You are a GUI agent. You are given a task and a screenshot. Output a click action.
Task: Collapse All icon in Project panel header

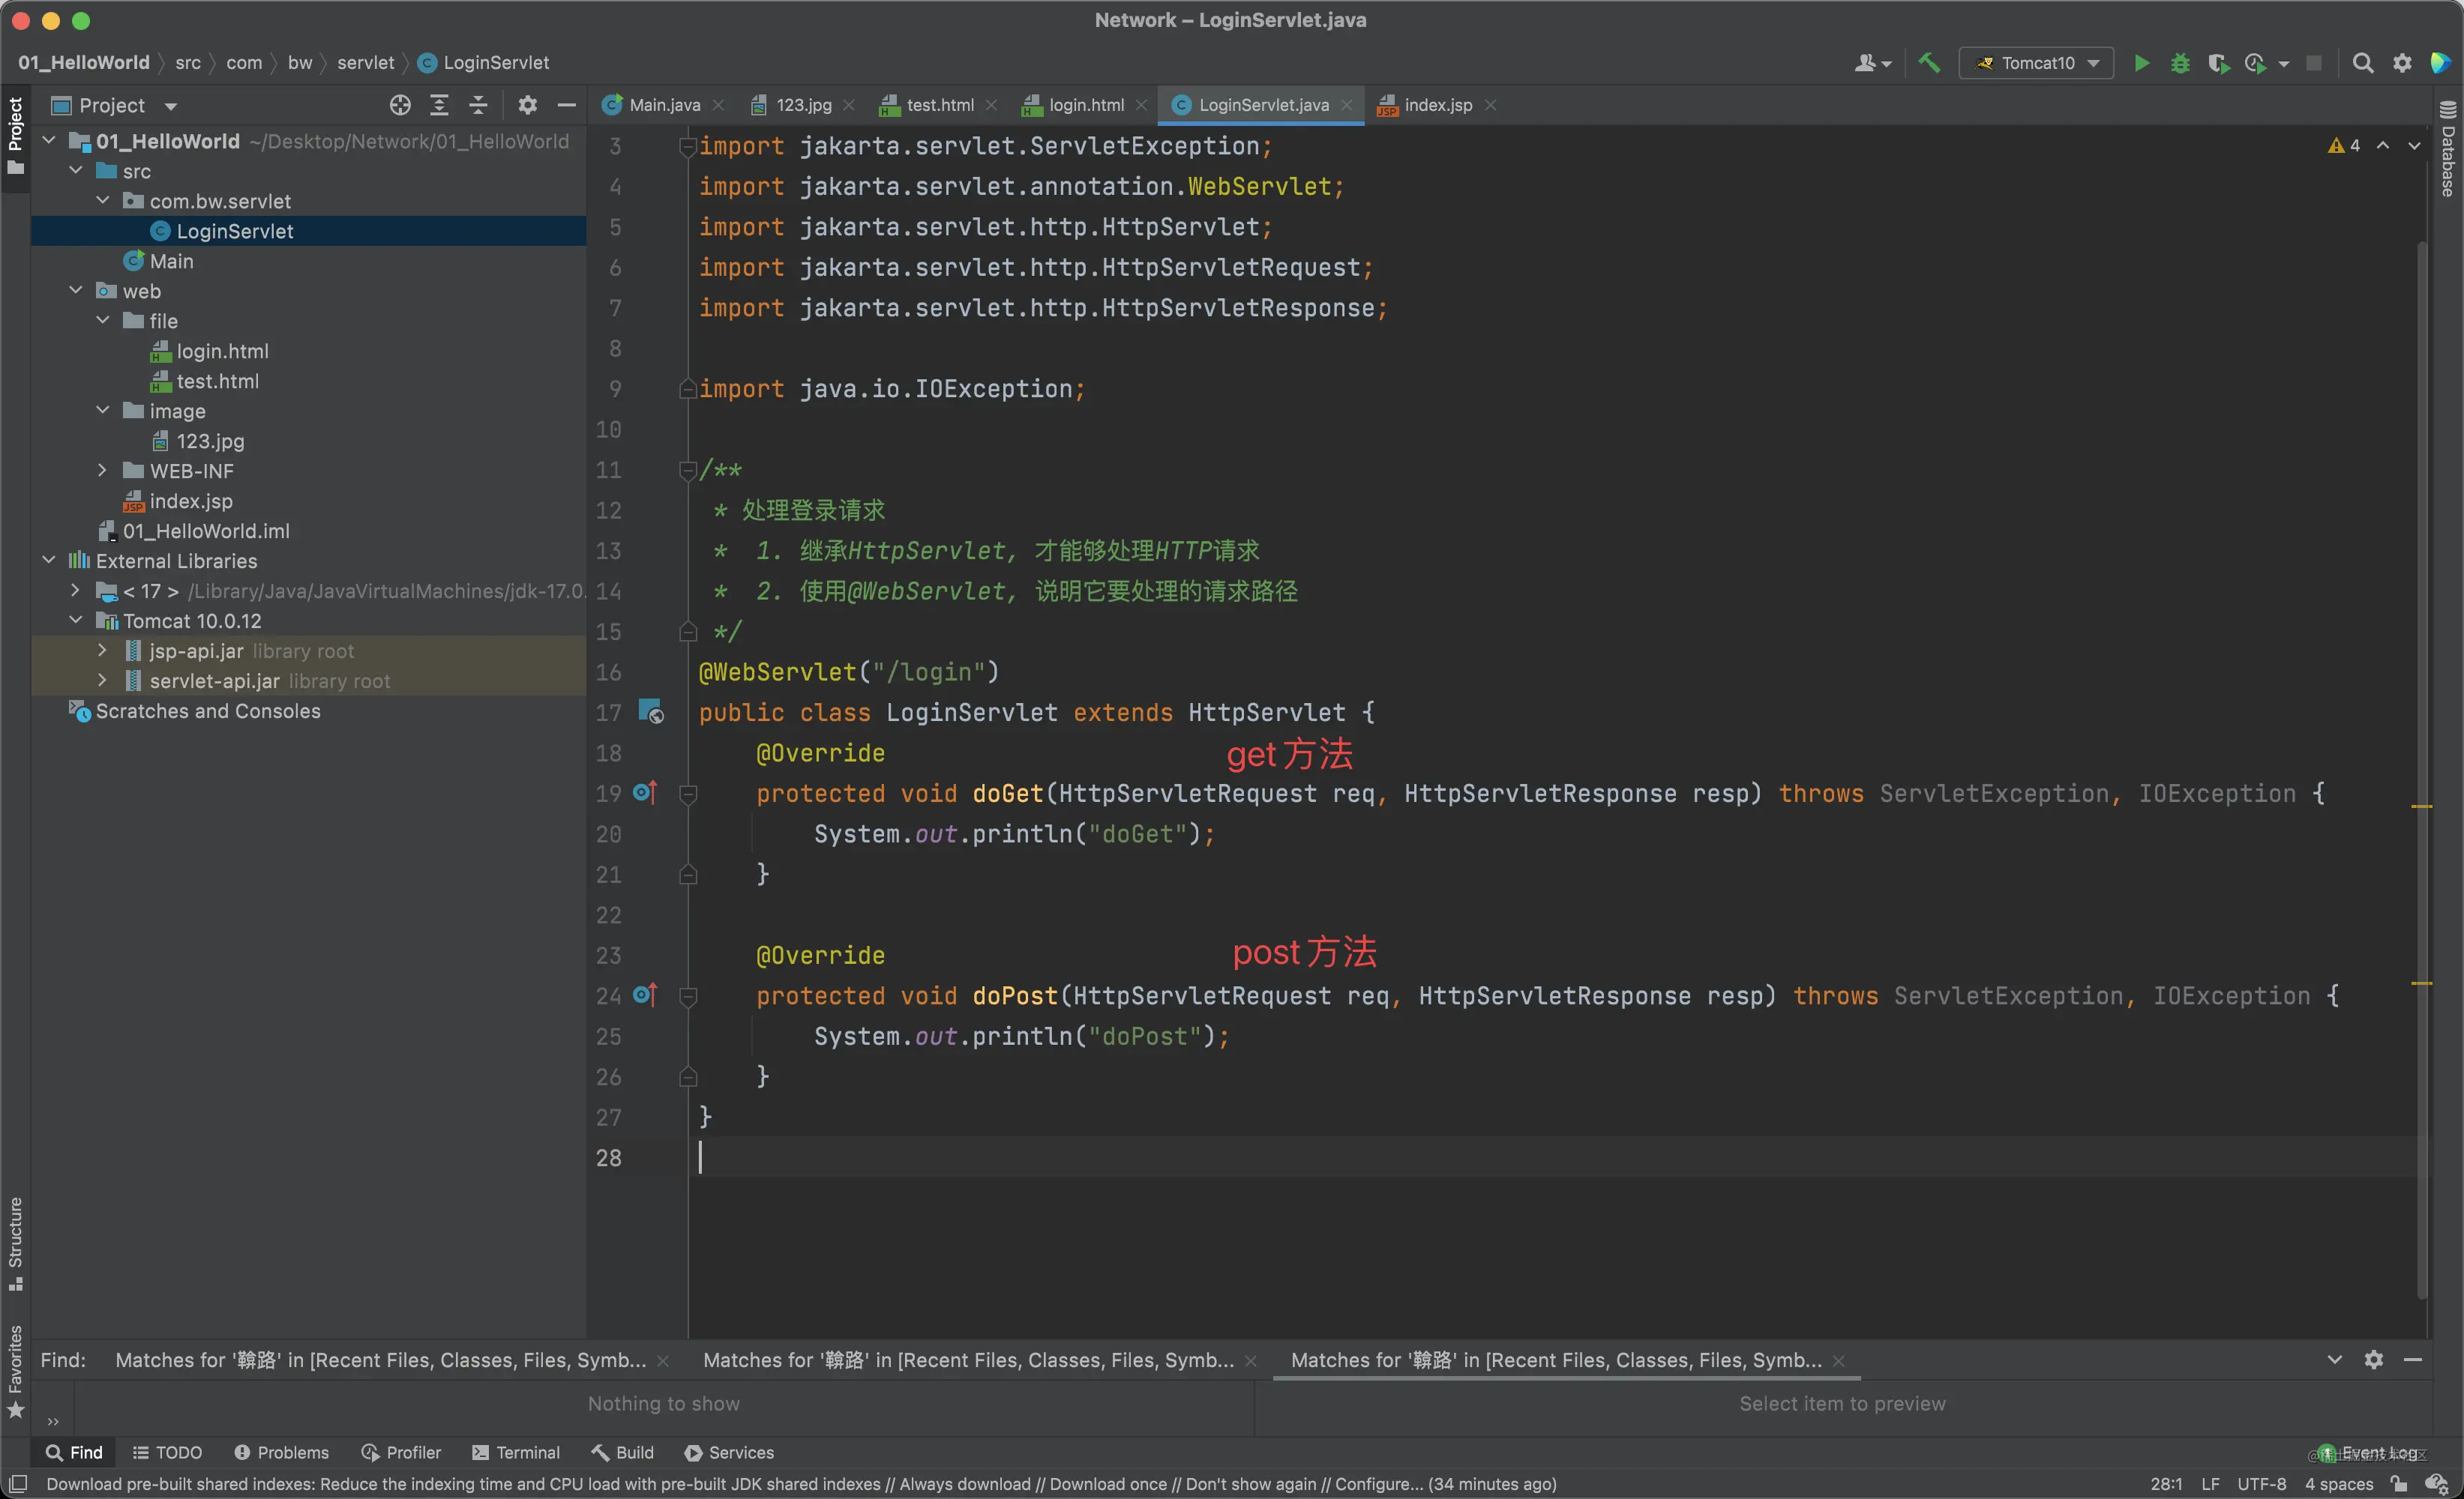click(478, 105)
